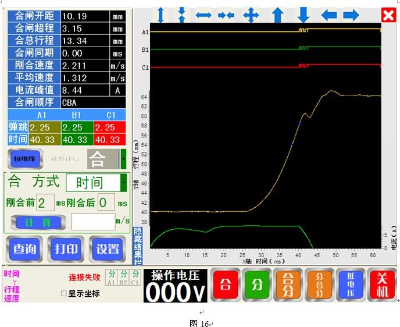Screen dimensions: 400x327
Task: Pan the chart with the left arrow
Action: [329, 15]
